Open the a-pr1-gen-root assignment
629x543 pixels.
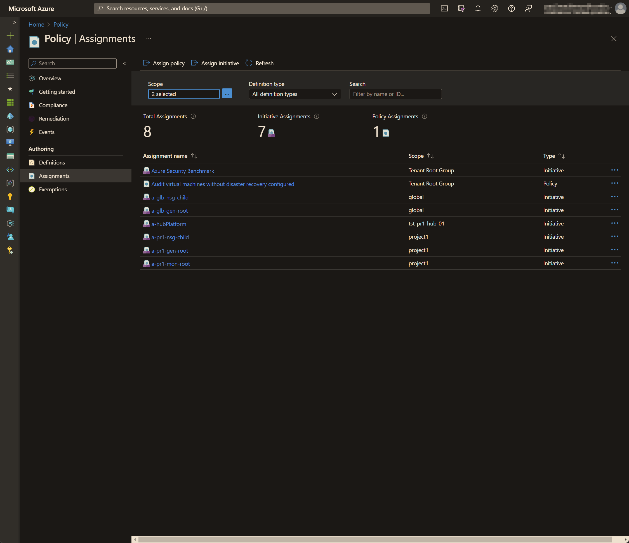pos(169,251)
